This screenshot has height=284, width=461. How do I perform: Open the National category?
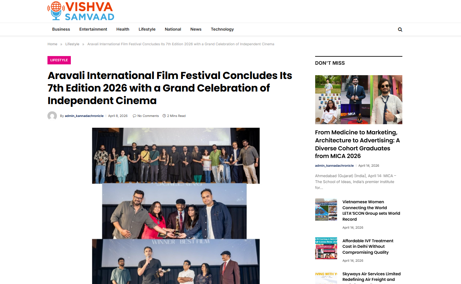click(x=173, y=29)
